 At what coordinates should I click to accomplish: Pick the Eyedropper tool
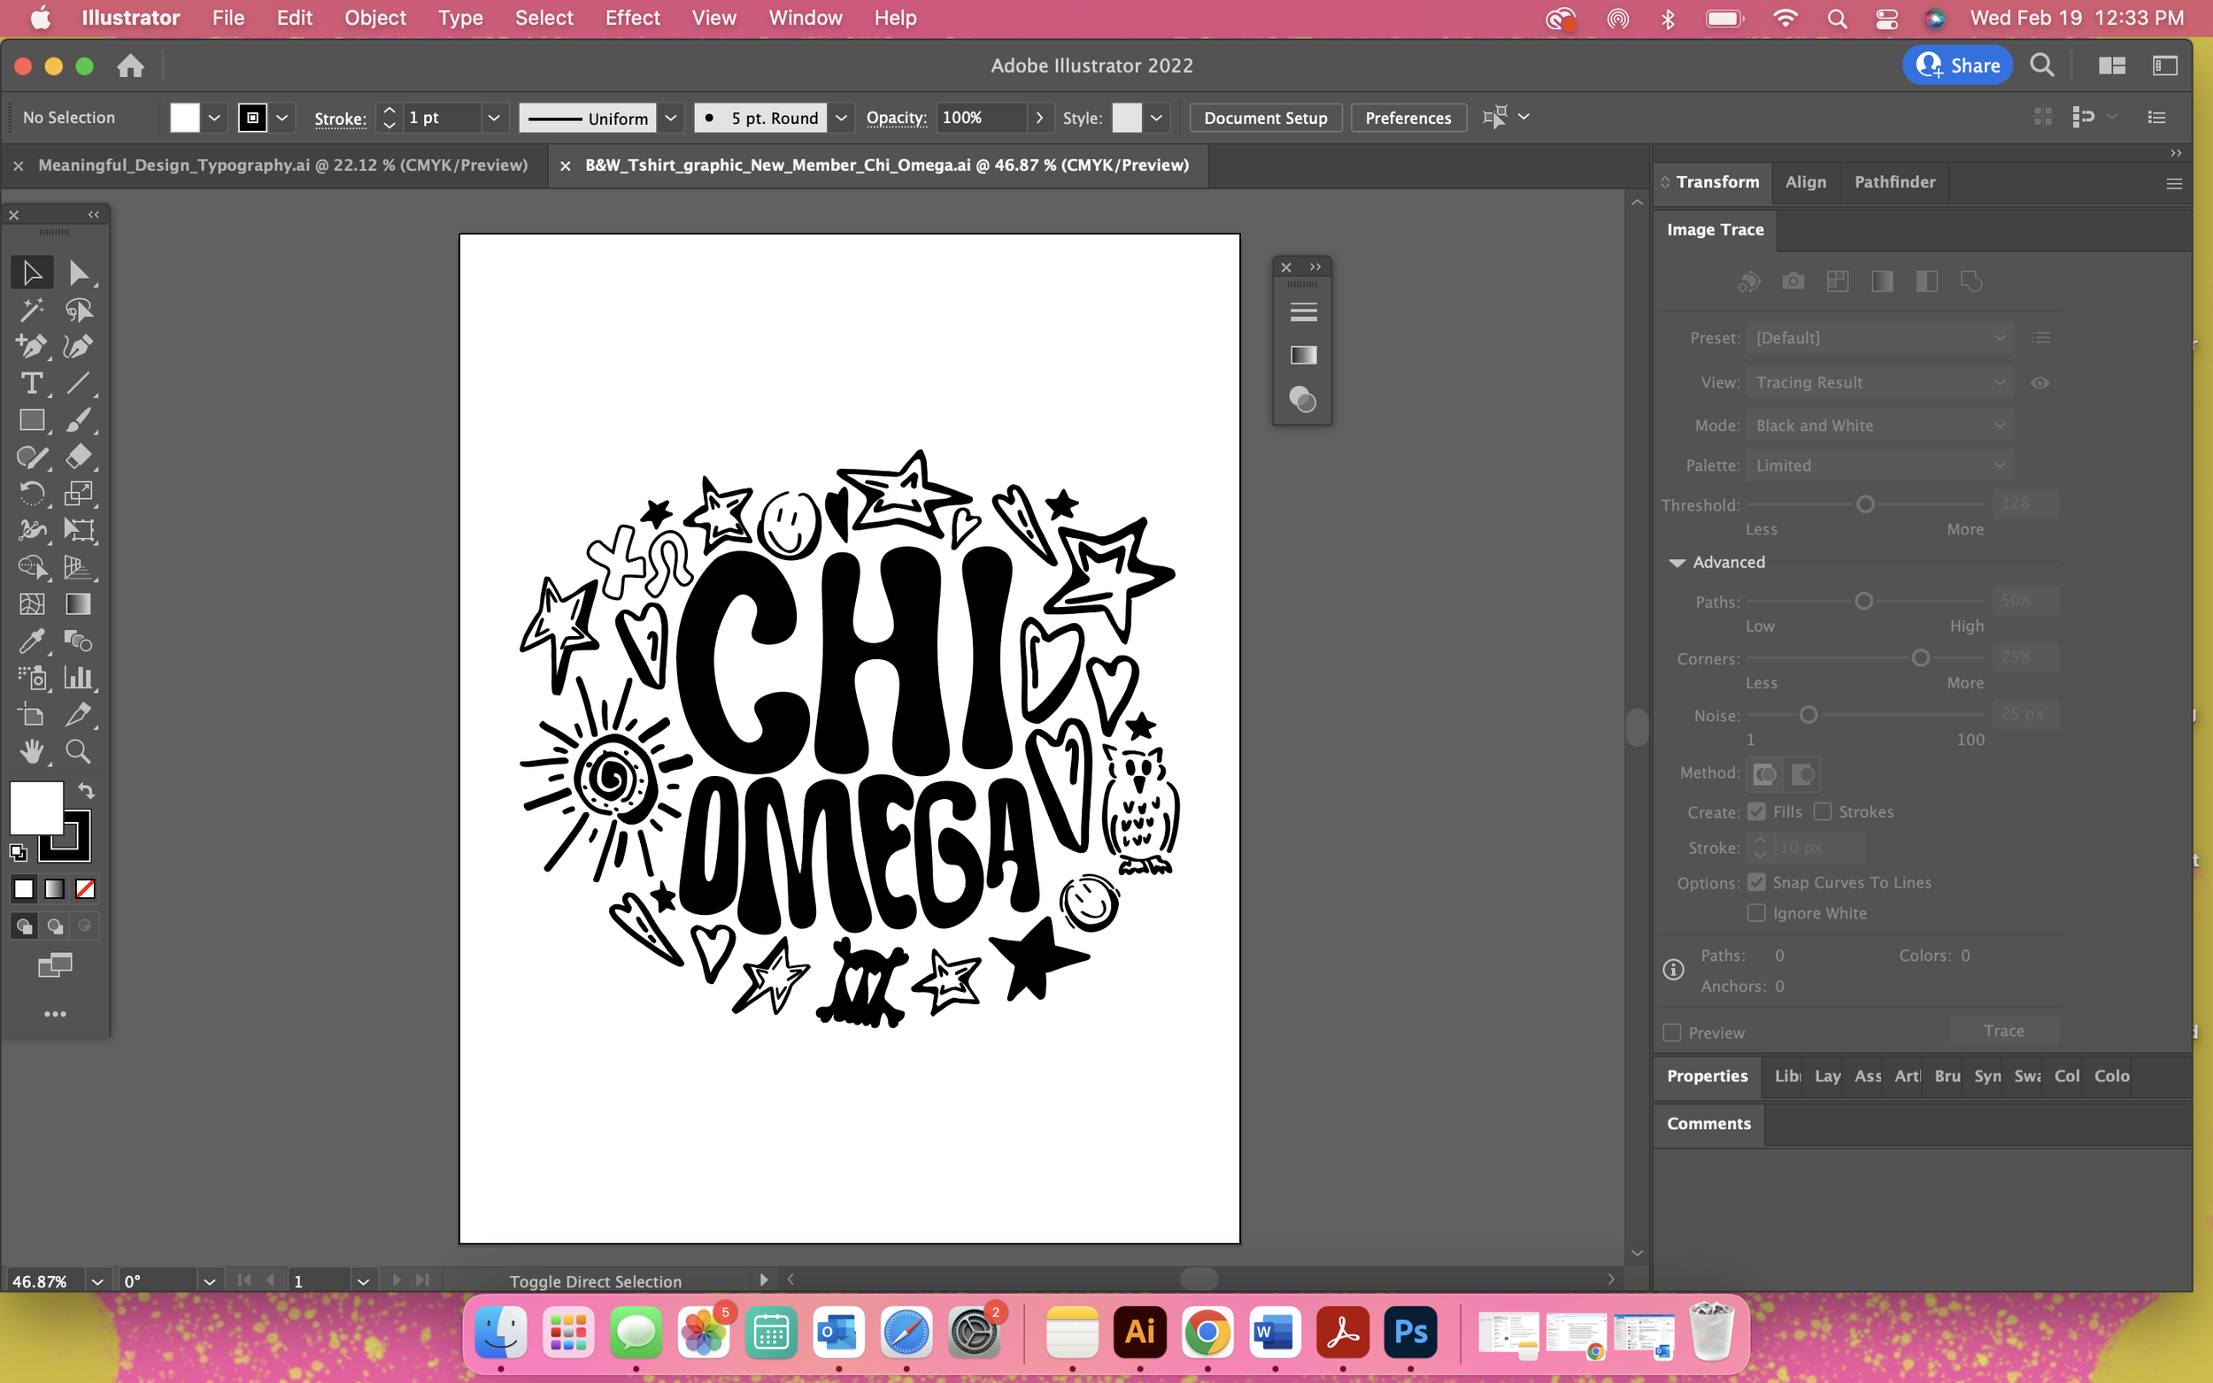pos(31,642)
